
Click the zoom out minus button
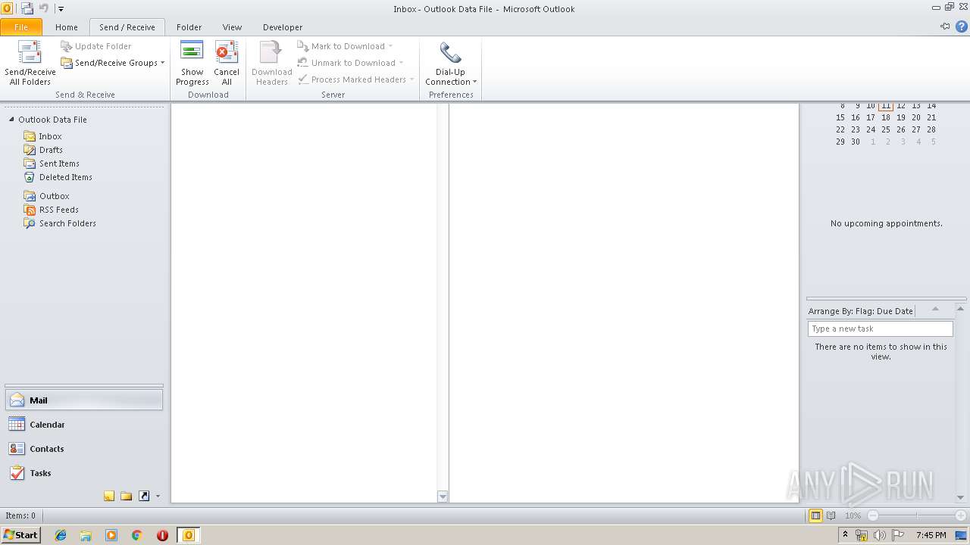point(872,515)
